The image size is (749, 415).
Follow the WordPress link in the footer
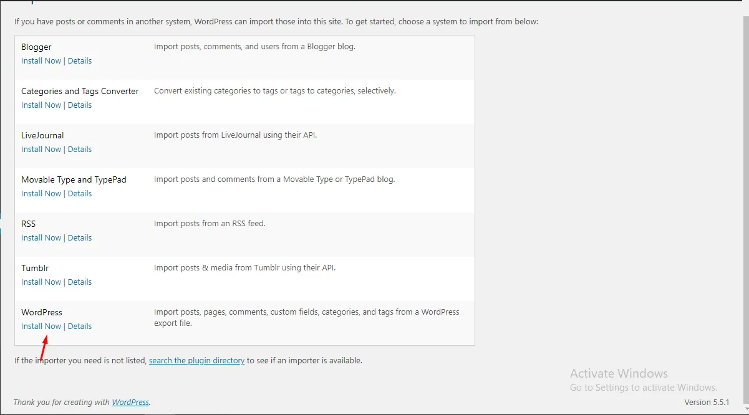130,403
